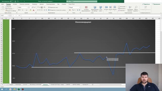Select the S&P500 Utilities sheet tab
The height and width of the screenshot is (91, 162).
tap(76, 85)
